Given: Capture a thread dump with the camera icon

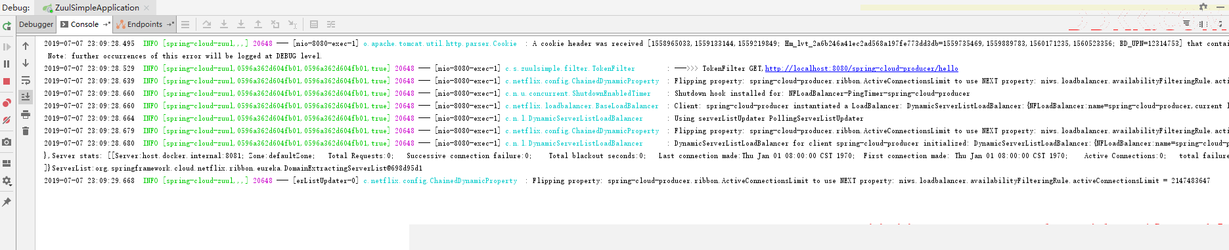Looking at the screenshot, I should 7,142.
